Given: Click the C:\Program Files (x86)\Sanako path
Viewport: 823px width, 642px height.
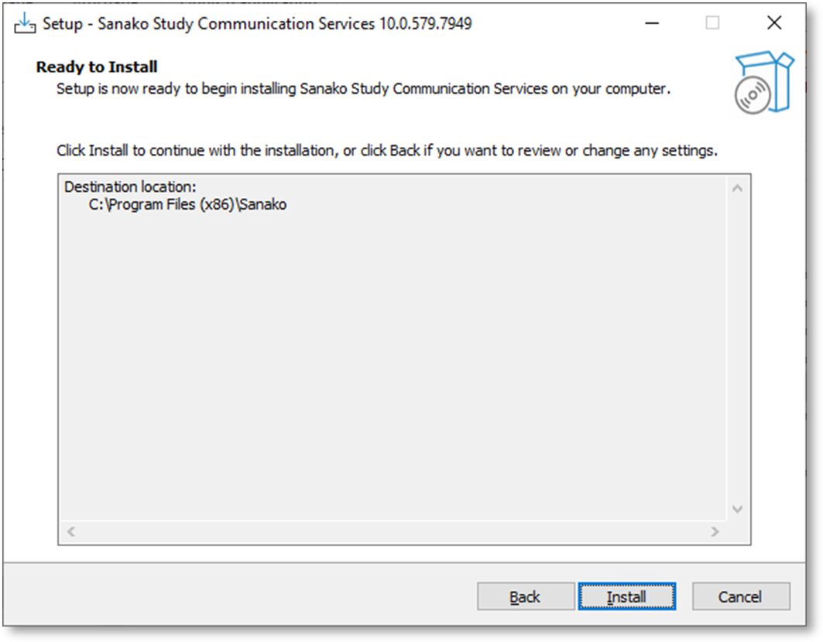Looking at the screenshot, I should [x=188, y=205].
